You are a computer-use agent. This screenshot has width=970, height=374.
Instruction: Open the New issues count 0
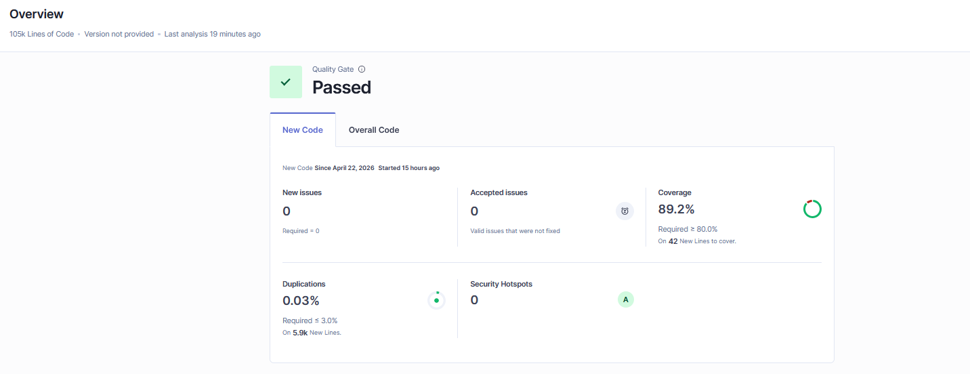pyautogui.click(x=287, y=211)
